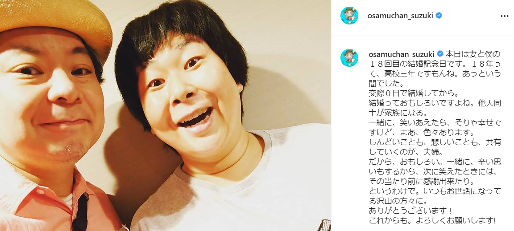
Task: Click the blue verified badge in header
Action: (x=439, y=16)
